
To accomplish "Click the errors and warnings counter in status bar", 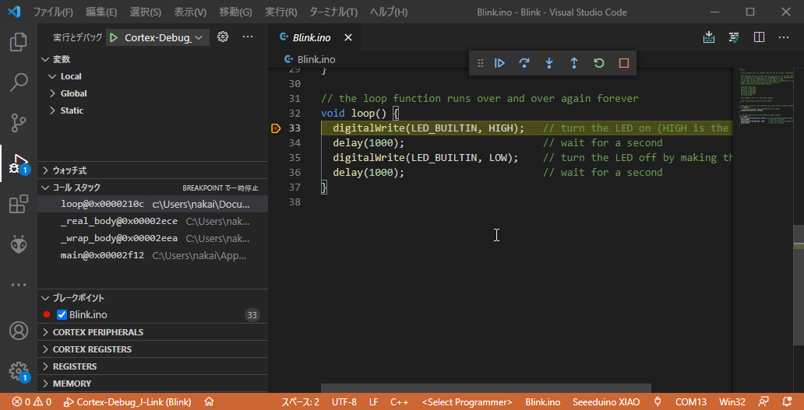I will click(32, 401).
